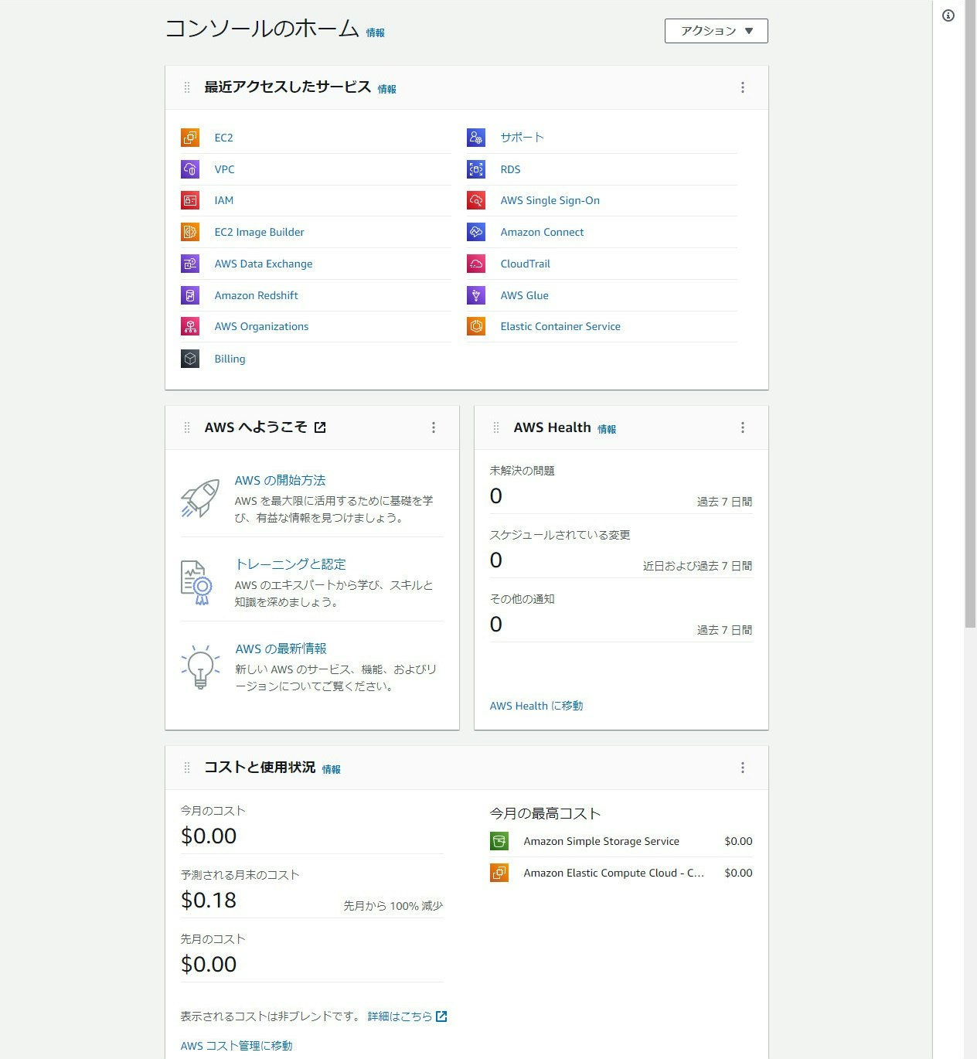
Task: Click the Amazon Simple Storage Service cost row text
Action: 601,841
